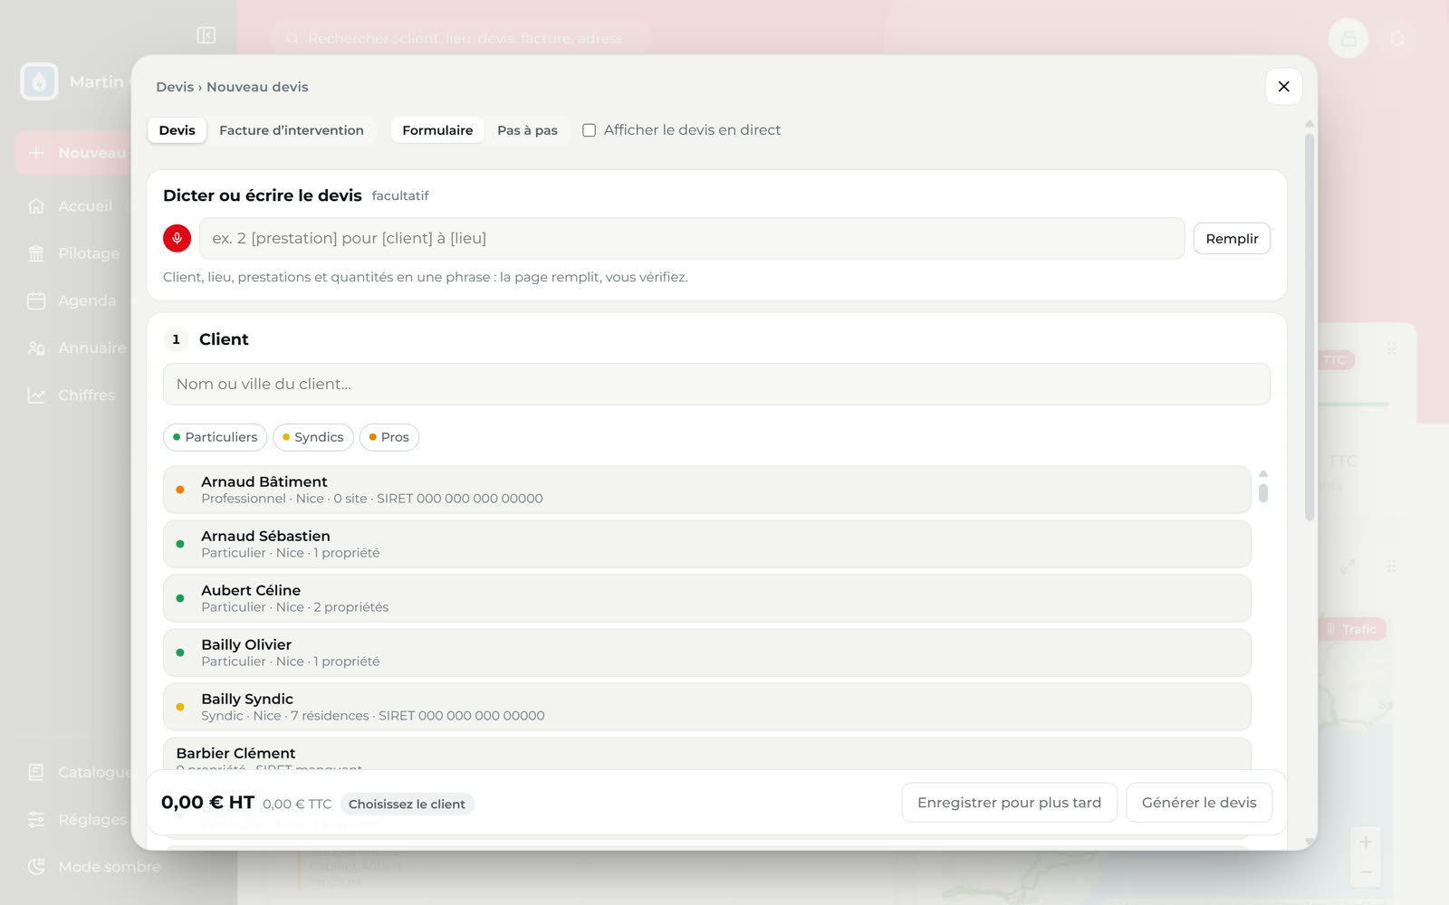The width and height of the screenshot is (1449, 905).
Task: Open Chiffres chart icon in the background sidebar
Action: [x=36, y=395]
